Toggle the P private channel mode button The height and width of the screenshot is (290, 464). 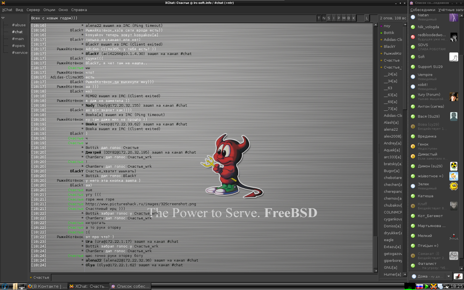(x=339, y=18)
